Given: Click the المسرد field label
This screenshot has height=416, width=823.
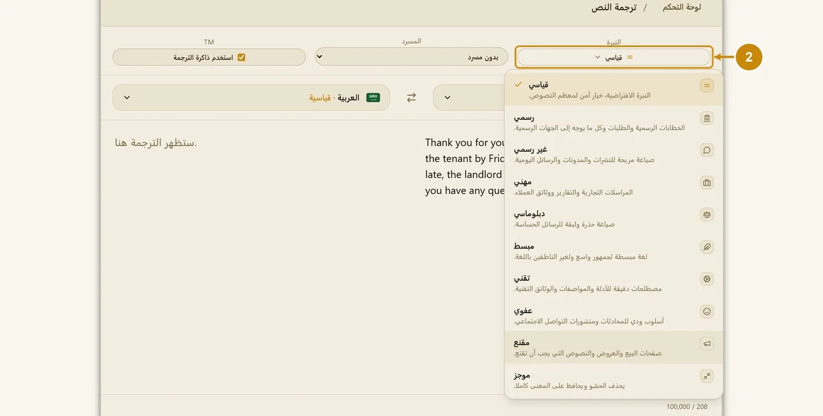Looking at the screenshot, I should tap(411, 42).
